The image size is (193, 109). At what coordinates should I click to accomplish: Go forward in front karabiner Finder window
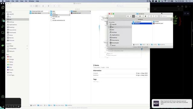[x=112, y=16]
